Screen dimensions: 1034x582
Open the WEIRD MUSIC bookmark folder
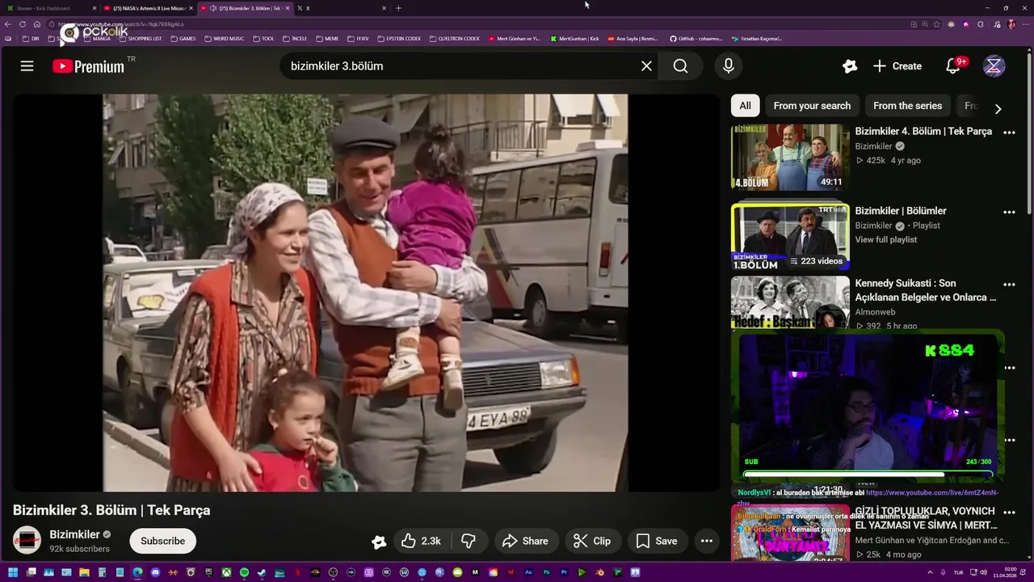coord(224,38)
